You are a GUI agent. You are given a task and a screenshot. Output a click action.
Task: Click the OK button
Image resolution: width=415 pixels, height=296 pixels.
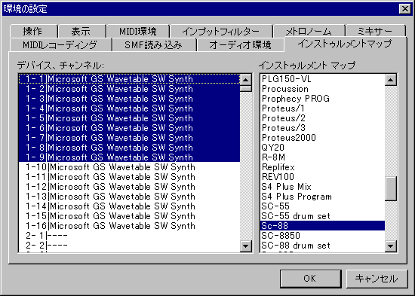coord(310,279)
